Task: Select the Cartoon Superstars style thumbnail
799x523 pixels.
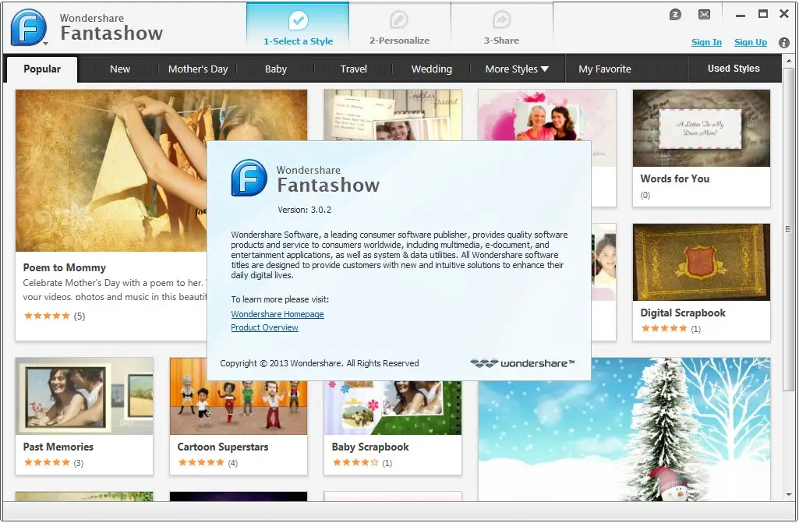Action: coord(239,408)
